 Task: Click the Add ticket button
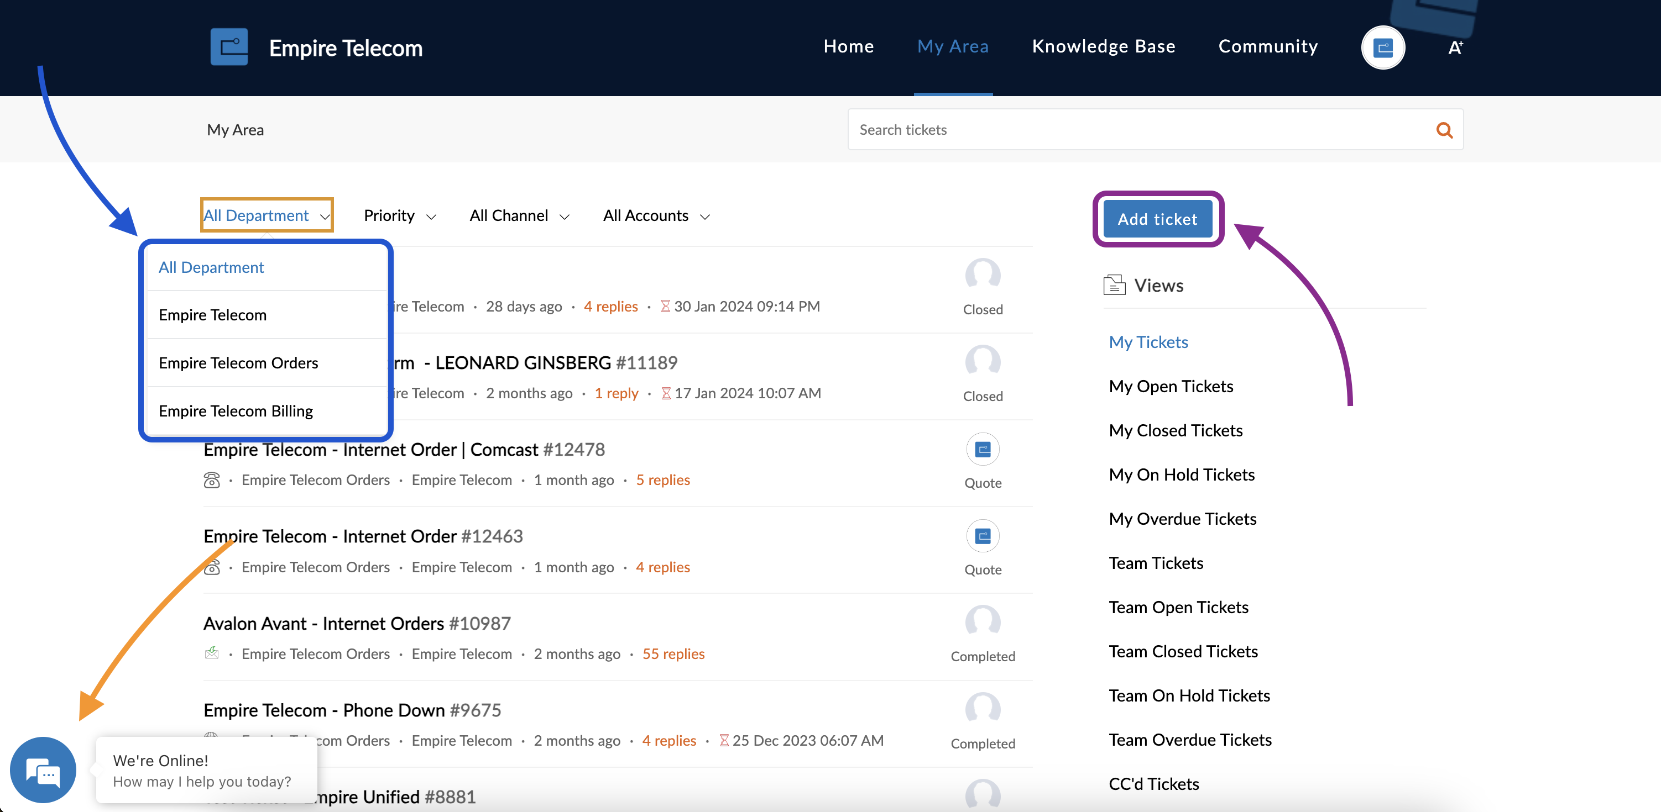coord(1157,219)
